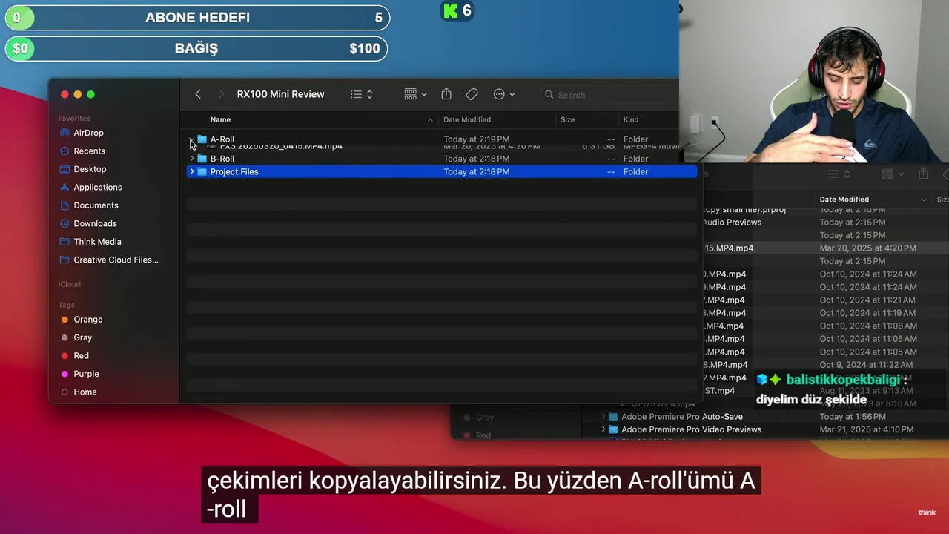Click the Project Files folder icon
This screenshot has width=949, height=534.
click(x=202, y=171)
